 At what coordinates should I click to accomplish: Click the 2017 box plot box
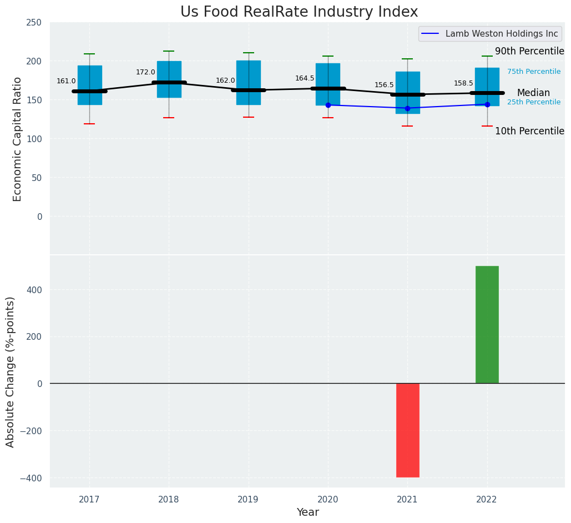pyautogui.click(x=89, y=86)
